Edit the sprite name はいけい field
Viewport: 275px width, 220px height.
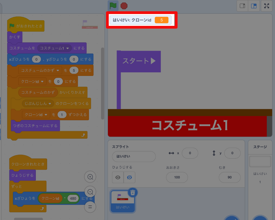[x=134, y=156]
